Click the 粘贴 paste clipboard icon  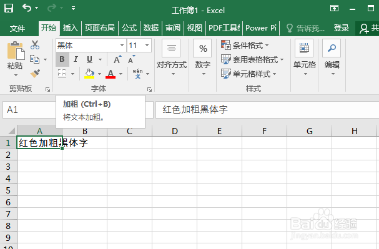tap(16, 51)
